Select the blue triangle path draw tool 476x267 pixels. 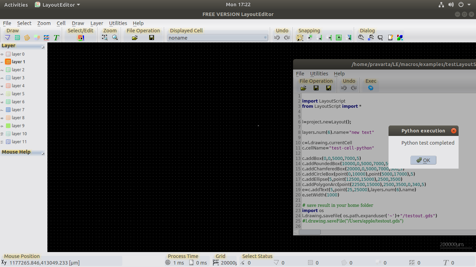tap(8, 38)
